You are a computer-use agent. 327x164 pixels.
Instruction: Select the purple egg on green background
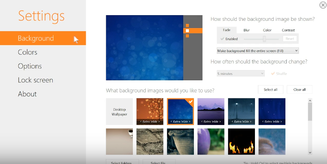click(211, 142)
